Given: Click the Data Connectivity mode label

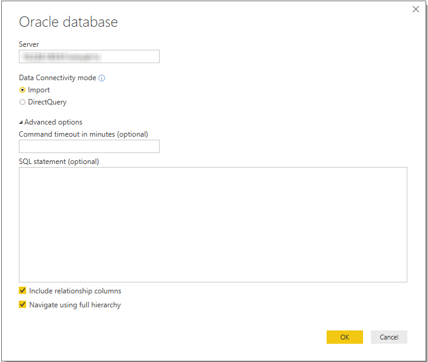Looking at the screenshot, I should tap(57, 78).
